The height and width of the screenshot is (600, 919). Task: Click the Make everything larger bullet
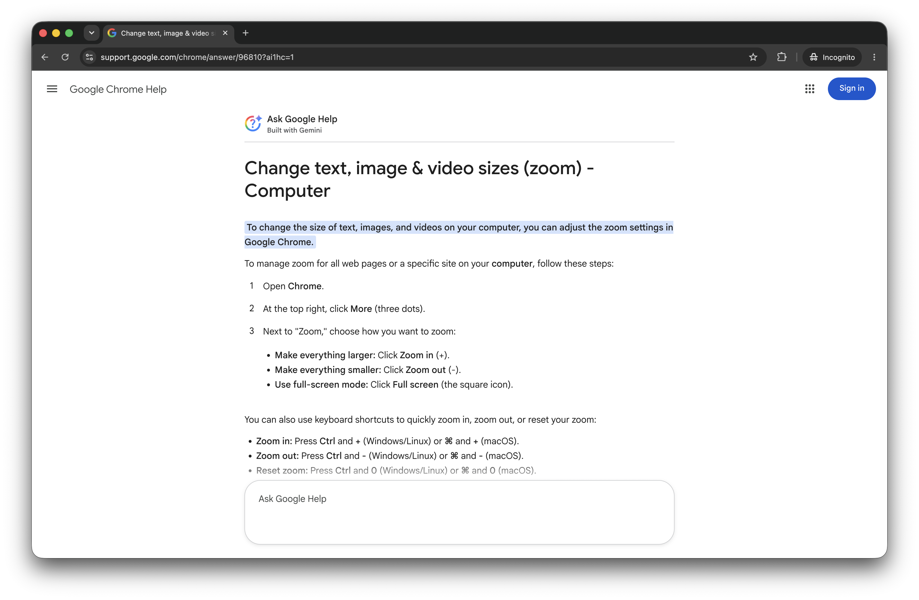click(362, 355)
